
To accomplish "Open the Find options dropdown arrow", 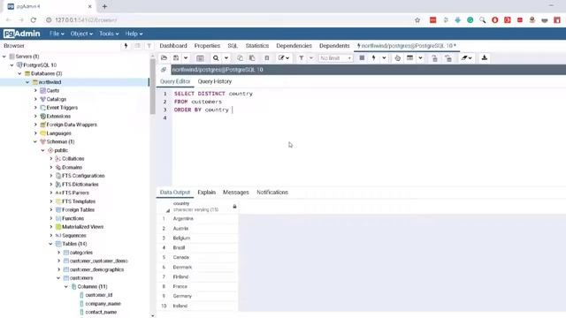I will (226, 58).
